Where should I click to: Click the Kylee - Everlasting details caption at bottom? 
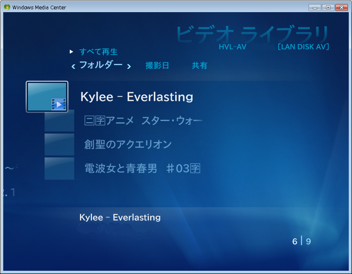[120, 217]
